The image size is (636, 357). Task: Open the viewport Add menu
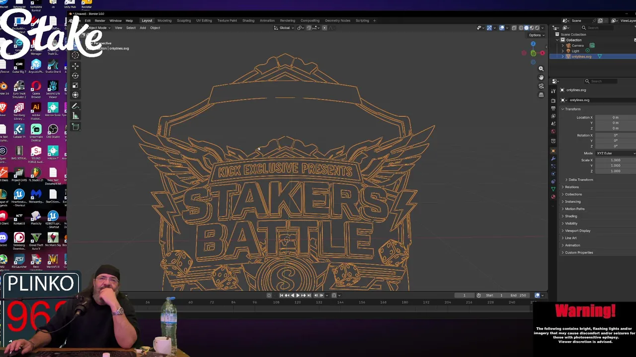tap(143, 28)
